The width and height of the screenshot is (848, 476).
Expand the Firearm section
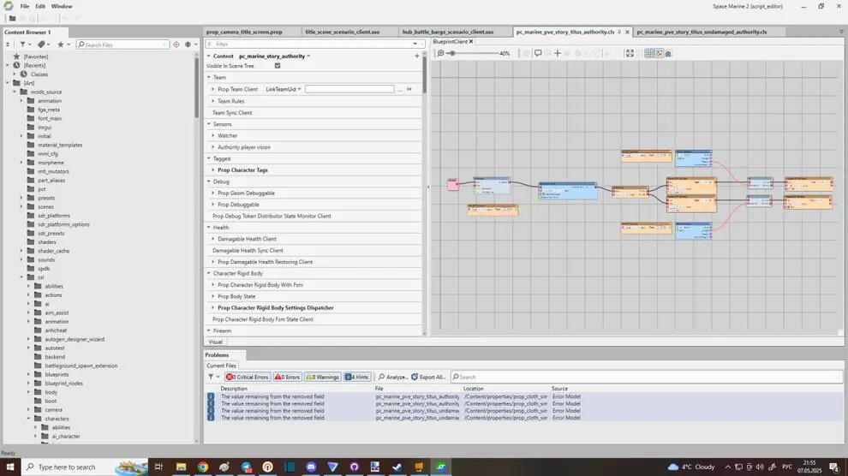[x=209, y=330]
